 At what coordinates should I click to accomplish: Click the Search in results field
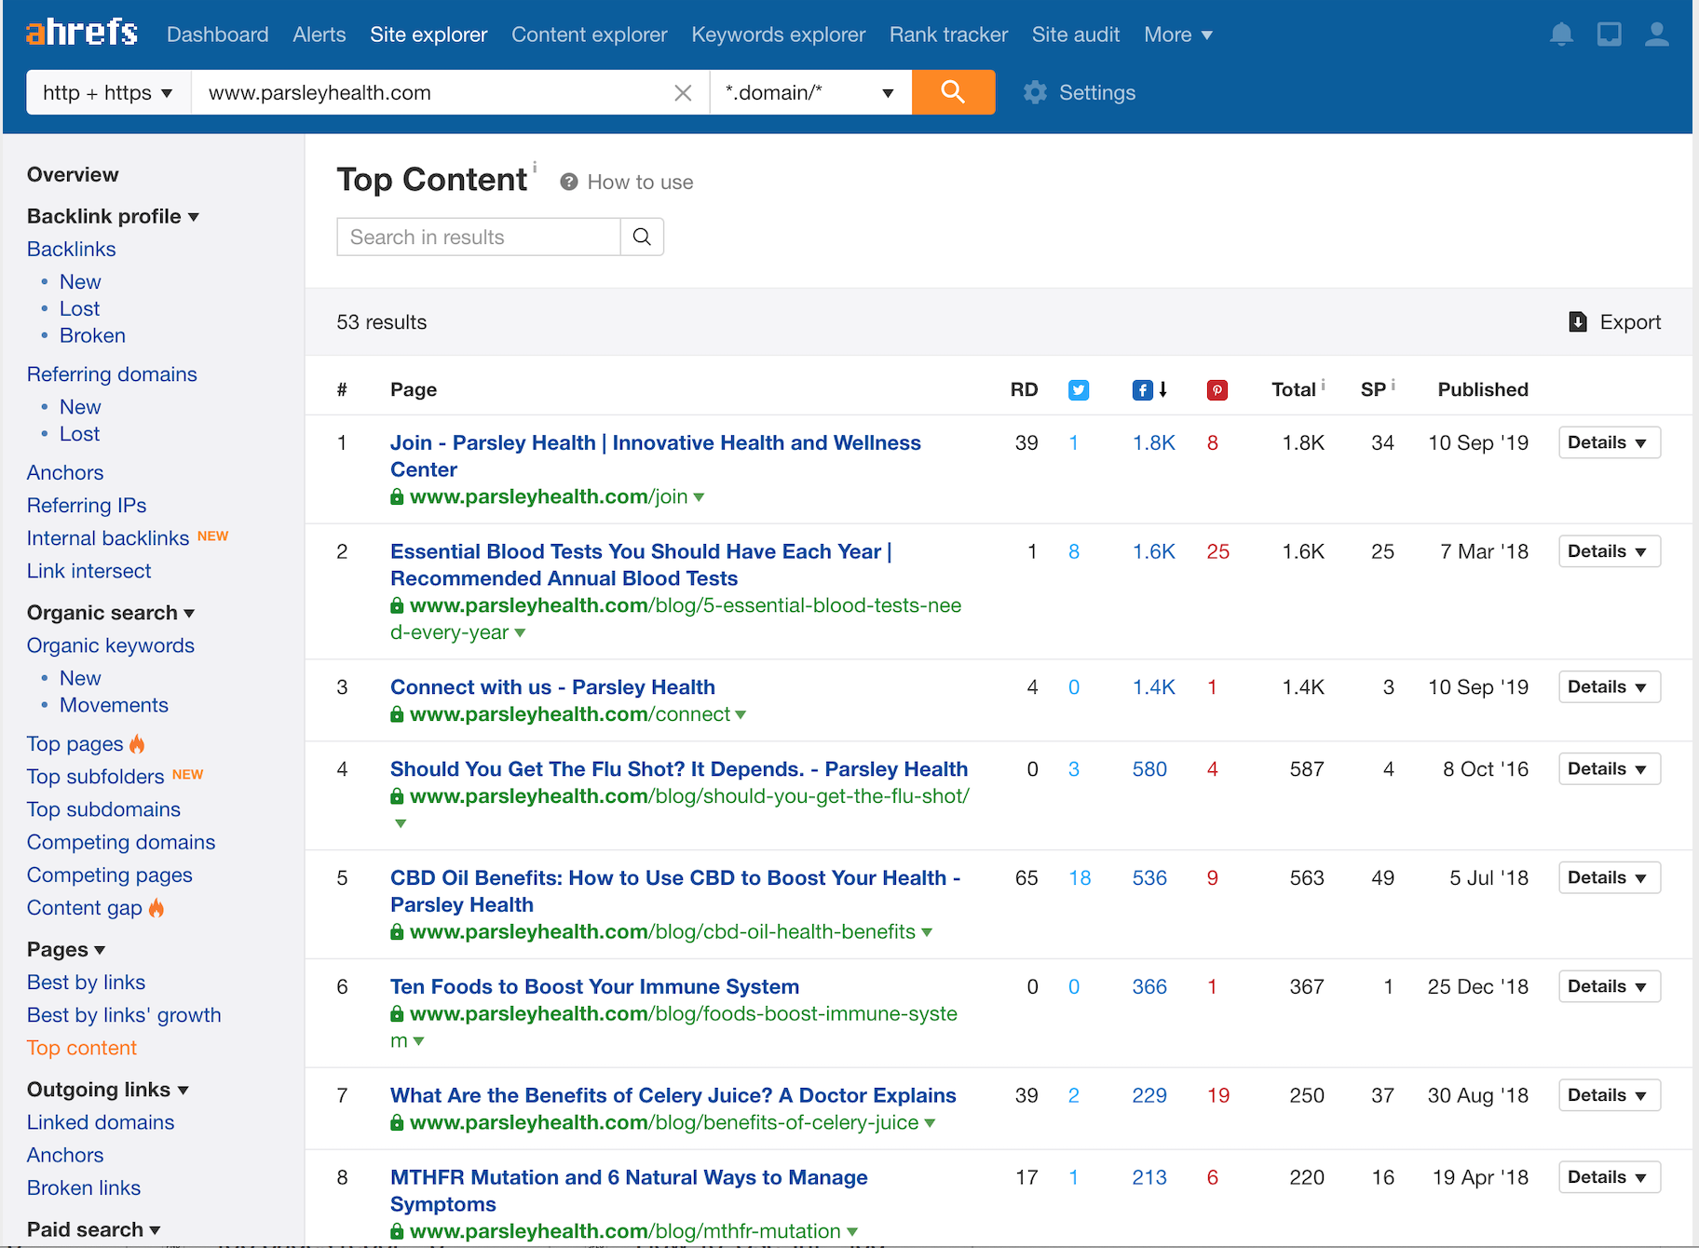click(479, 237)
